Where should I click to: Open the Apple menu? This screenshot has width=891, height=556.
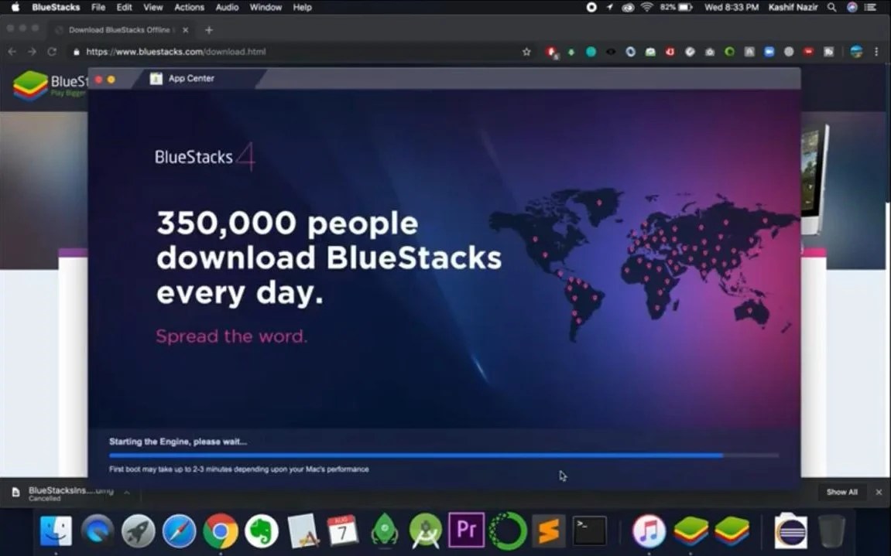click(x=15, y=8)
